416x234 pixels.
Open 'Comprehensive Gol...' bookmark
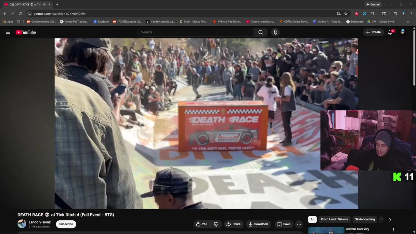[x=41, y=22]
